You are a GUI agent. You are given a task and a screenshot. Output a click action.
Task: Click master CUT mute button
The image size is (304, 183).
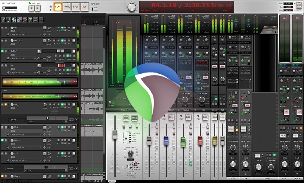(x=124, y=127)
